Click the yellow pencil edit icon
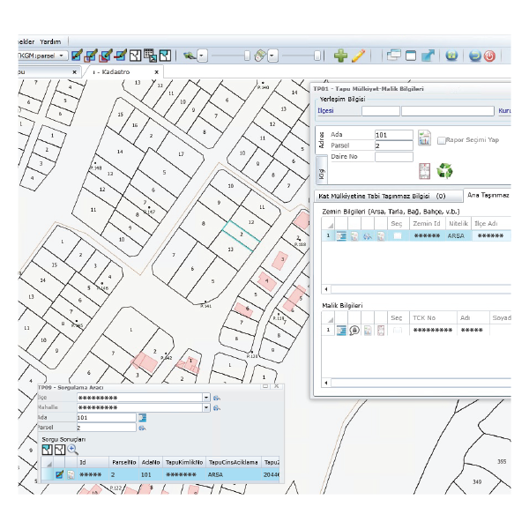 pyautogui.click(x=358, y=56)
